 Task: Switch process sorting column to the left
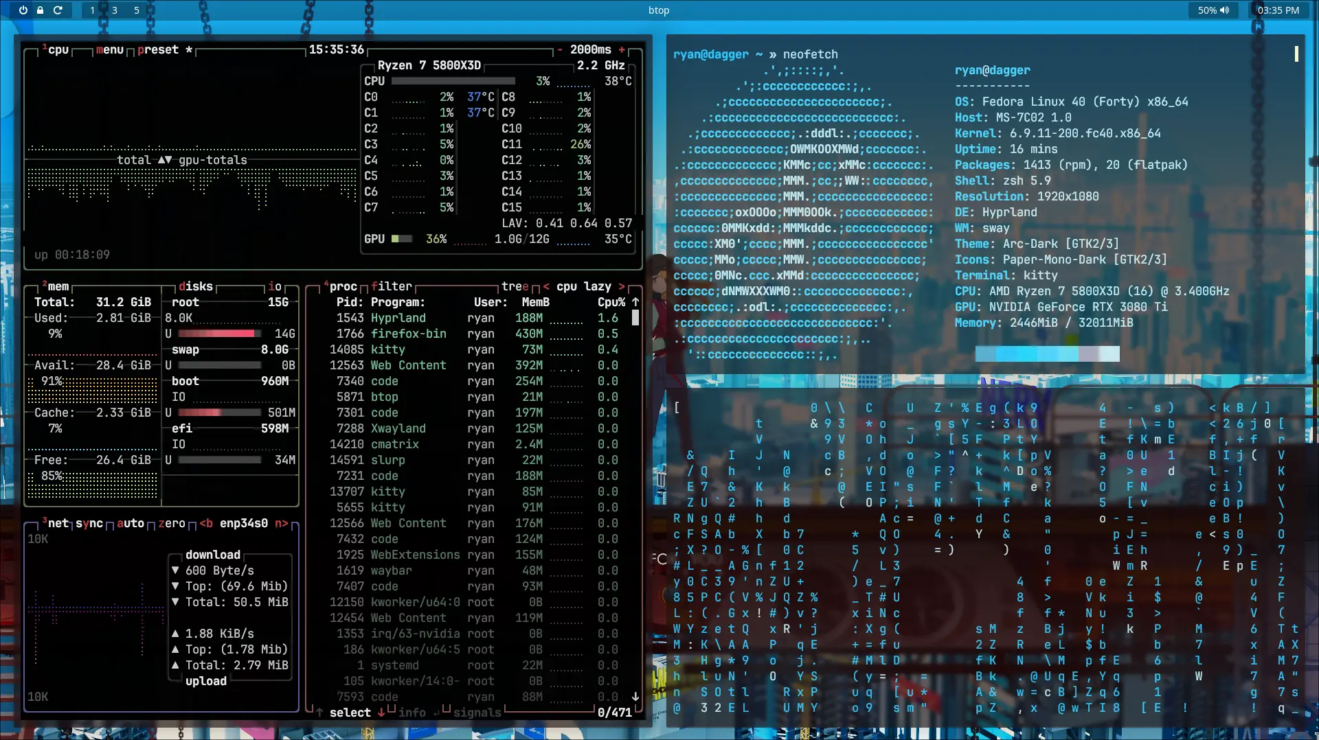546,287
